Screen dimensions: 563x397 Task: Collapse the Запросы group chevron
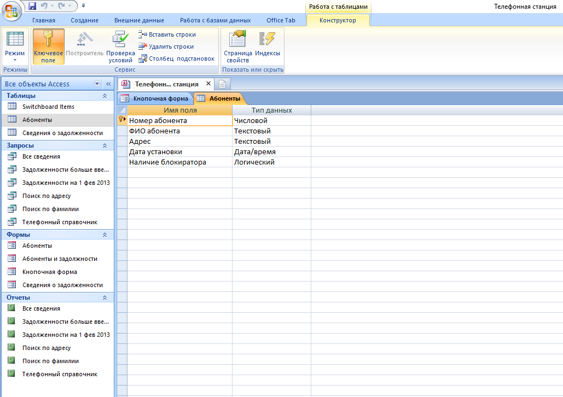point(105,145)
